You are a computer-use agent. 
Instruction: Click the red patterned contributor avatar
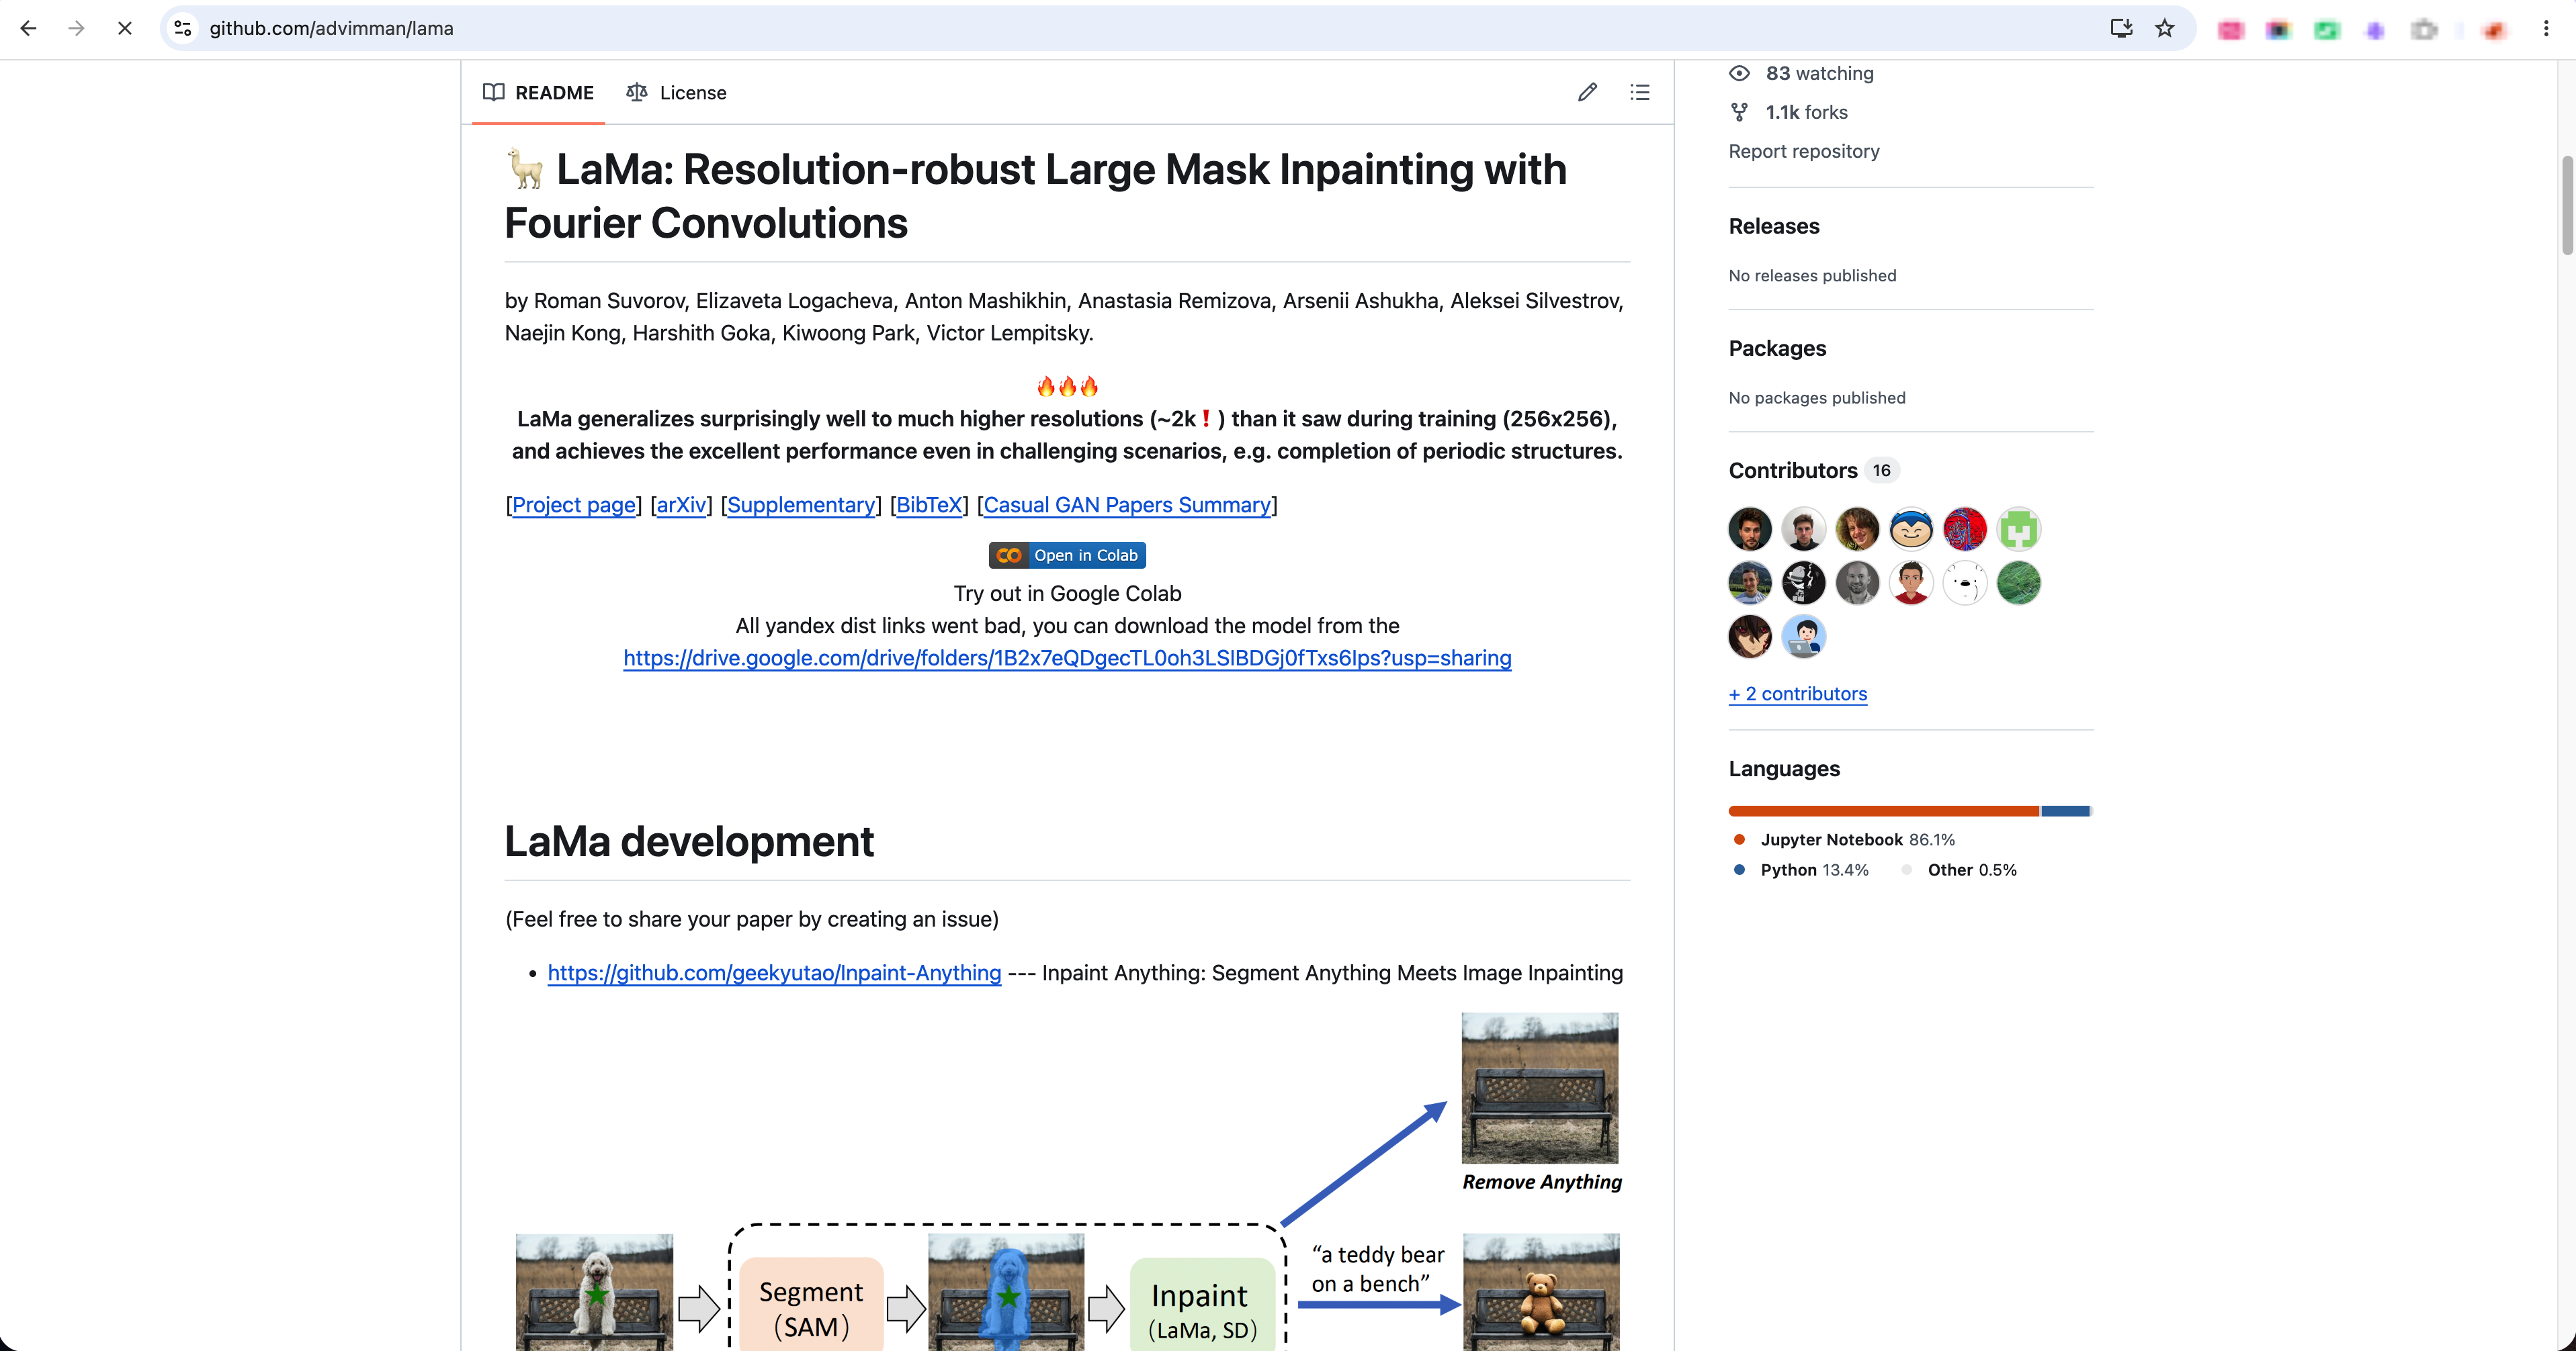(1965, 530)
